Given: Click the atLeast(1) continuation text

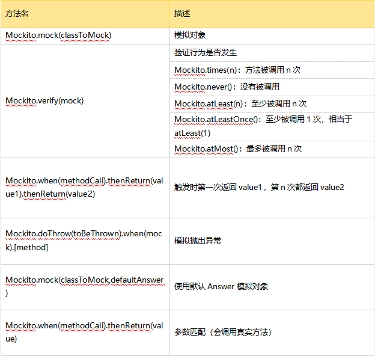Looking at the screenshot, I should click(192, 133).
